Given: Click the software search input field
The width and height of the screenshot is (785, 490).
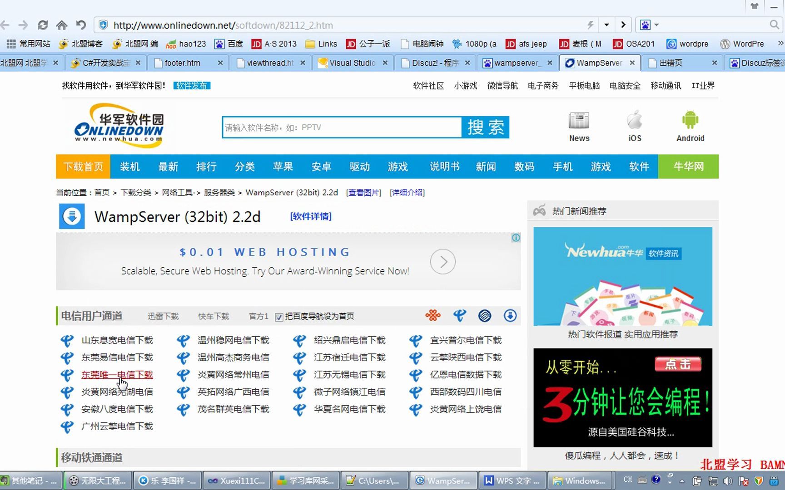Looking at the screenshot, I should (x=342, y=127).
